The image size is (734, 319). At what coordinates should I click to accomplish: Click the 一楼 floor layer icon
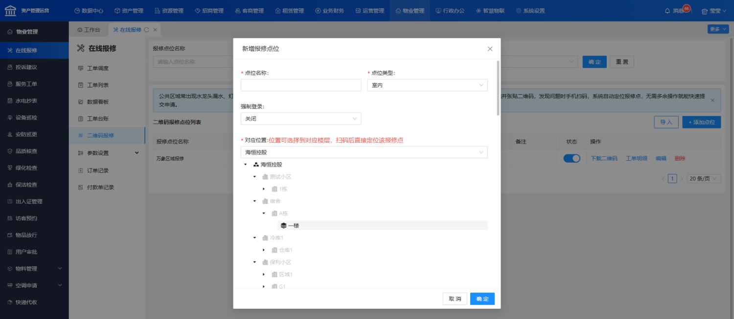click(283, 226)
